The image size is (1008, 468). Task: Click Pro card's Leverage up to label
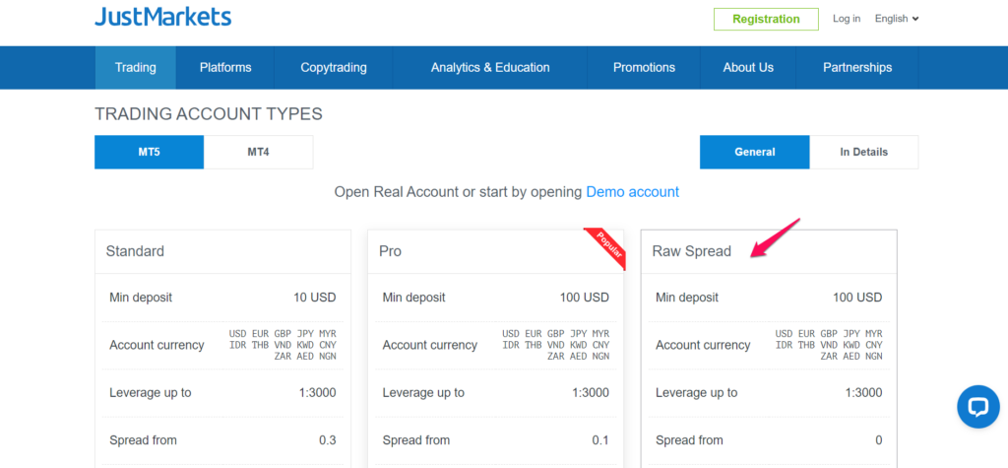tap(423, 393)
